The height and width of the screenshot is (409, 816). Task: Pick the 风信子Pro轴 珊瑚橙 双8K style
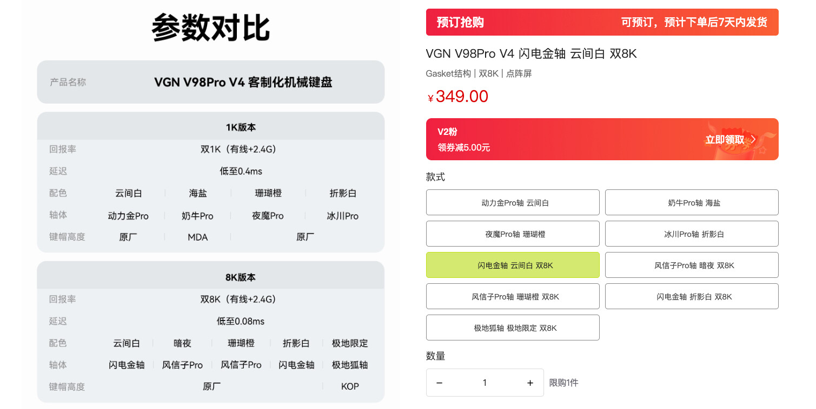[513, 296]
